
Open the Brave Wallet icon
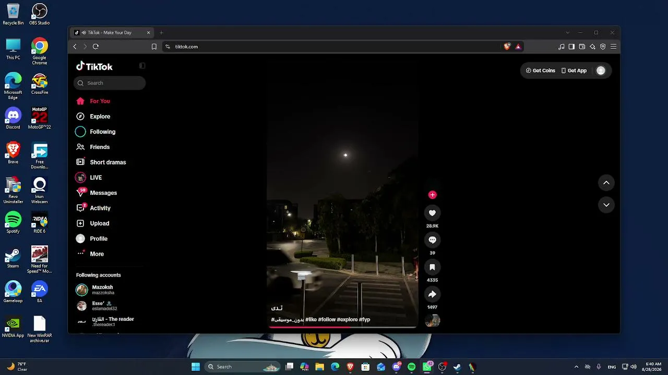(x=582, y=46)
